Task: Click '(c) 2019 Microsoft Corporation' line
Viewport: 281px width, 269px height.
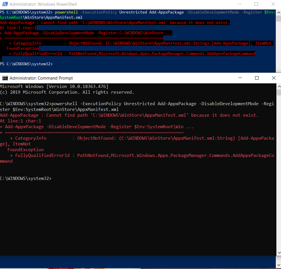Action: pyautogui.click(x=67, y=92)
